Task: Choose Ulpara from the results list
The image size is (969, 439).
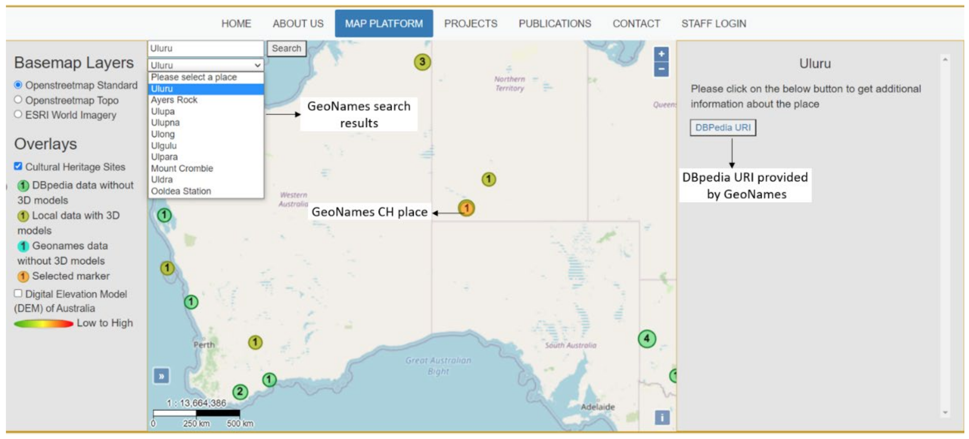Action: coord(206,157)
